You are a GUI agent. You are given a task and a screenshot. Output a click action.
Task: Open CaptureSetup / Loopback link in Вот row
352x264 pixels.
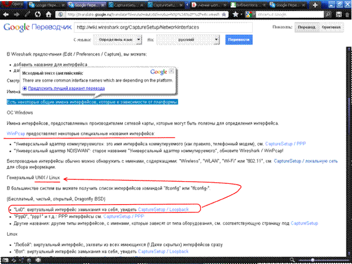(x=163, y=252)
